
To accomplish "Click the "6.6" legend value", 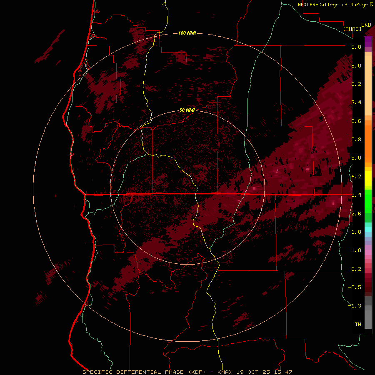I will pyautogui.click(x=356, y=121).
